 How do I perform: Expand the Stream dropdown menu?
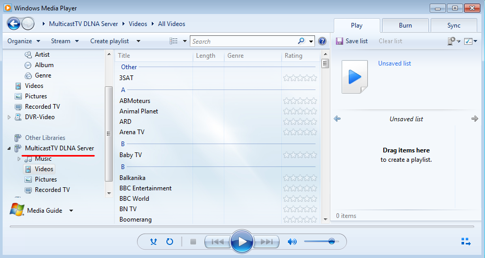point(65,41)
